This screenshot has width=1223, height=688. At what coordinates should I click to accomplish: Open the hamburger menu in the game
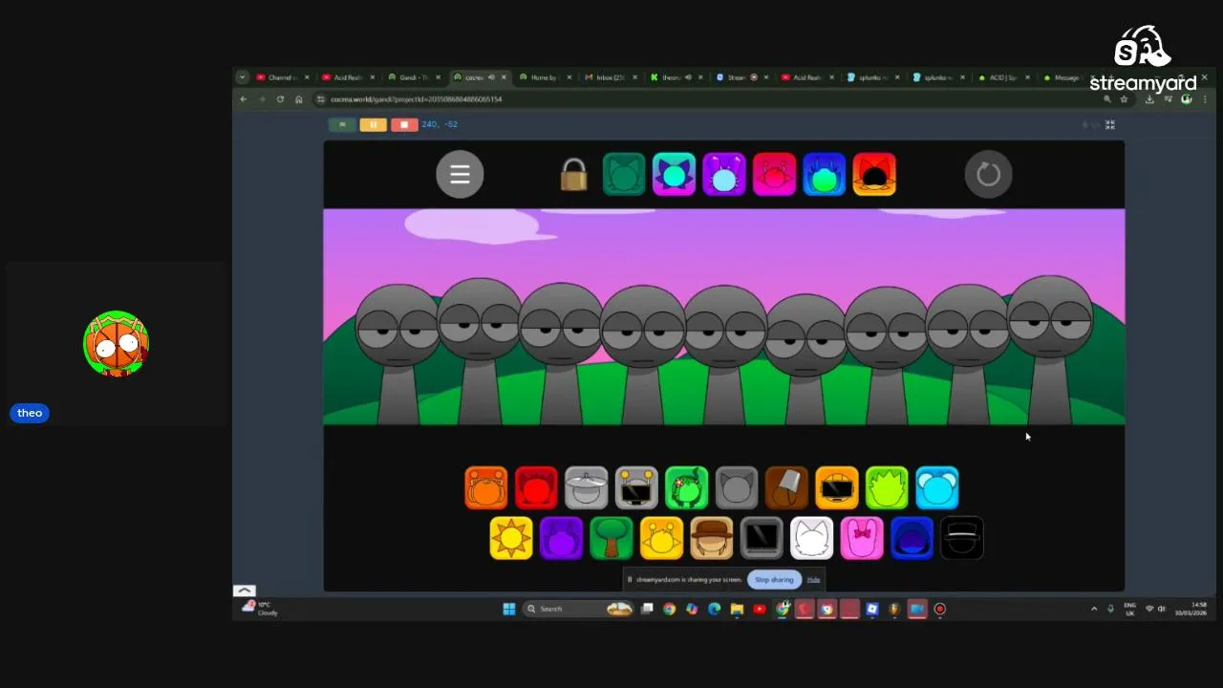(x=460, y=174)
